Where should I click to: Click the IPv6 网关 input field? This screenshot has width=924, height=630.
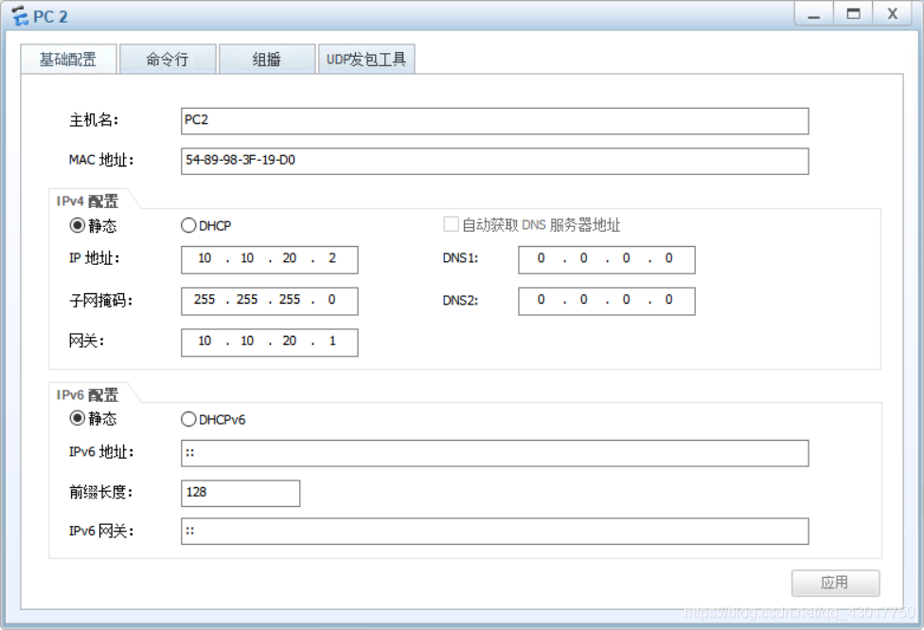tap(495, 531)
